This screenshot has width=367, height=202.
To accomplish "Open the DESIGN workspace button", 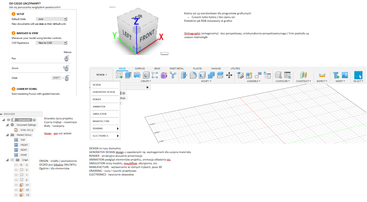I will [101, 74].
